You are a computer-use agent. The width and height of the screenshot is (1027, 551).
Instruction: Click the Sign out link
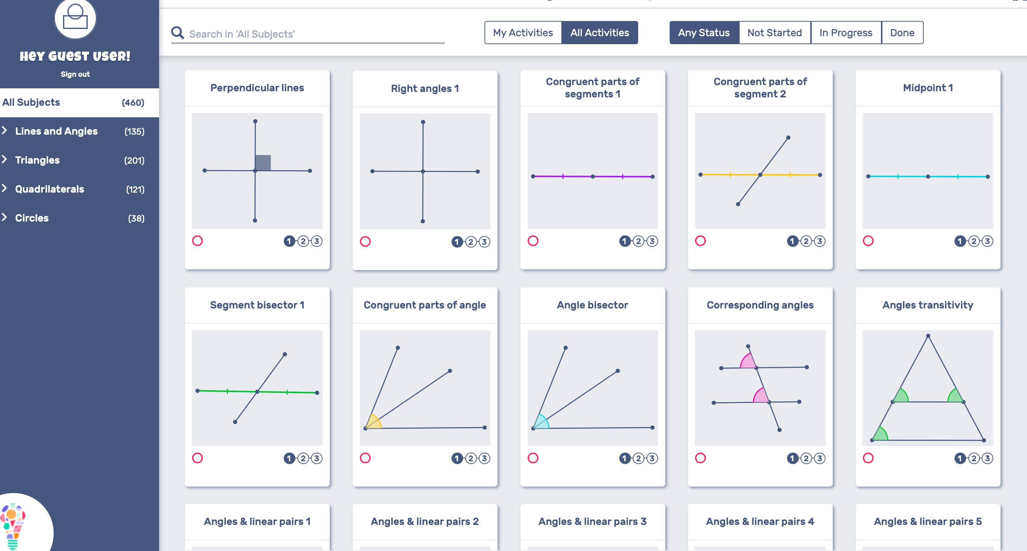[75, 74]
